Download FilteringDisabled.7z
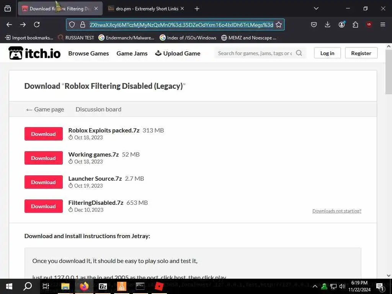 pyautogui.click(x=44, y=206)
